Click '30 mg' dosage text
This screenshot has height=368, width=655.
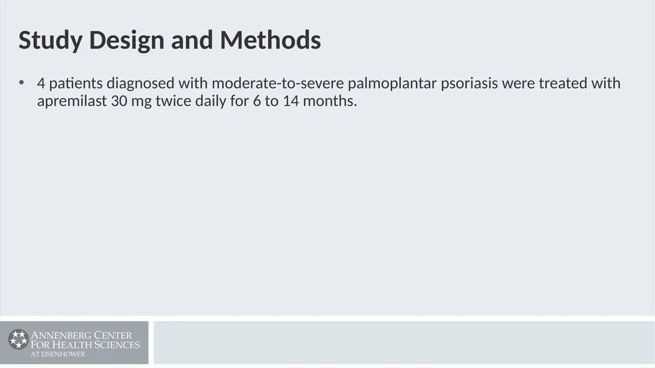pyautogui.click(x=131, y=101)
